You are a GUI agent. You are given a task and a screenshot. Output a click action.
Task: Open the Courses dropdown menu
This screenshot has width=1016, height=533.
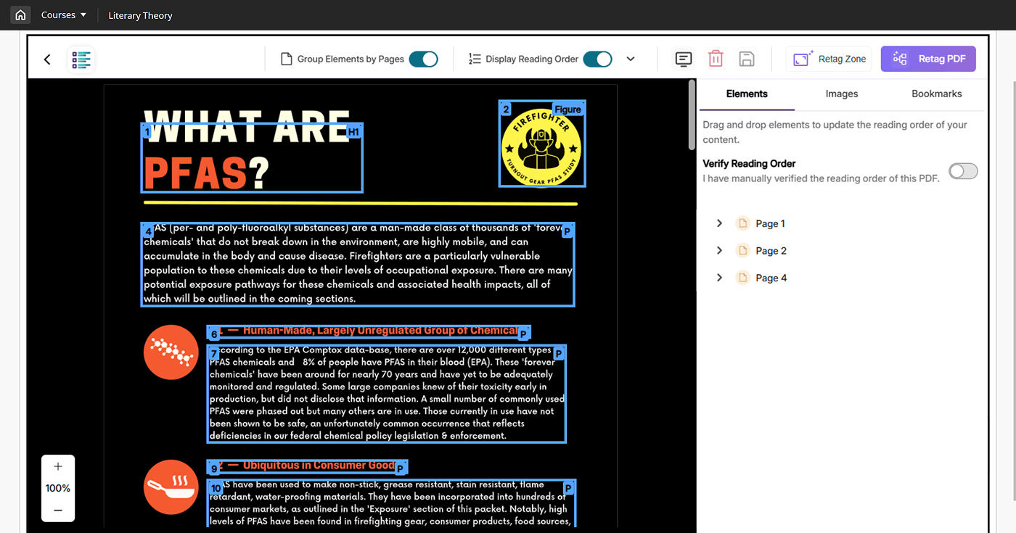coord(64,15)
